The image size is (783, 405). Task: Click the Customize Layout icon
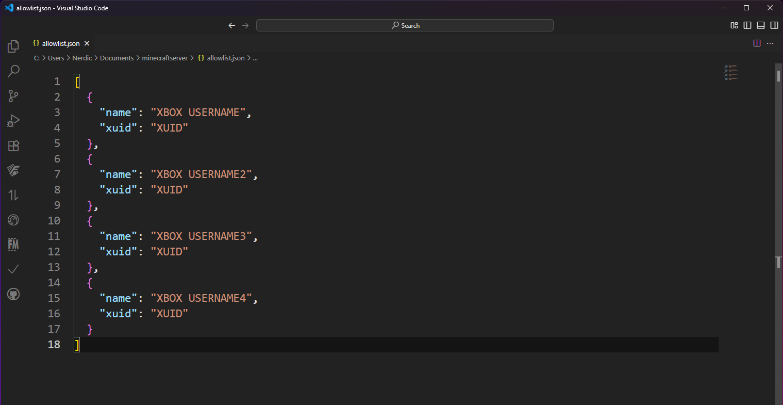click(734, 25)
